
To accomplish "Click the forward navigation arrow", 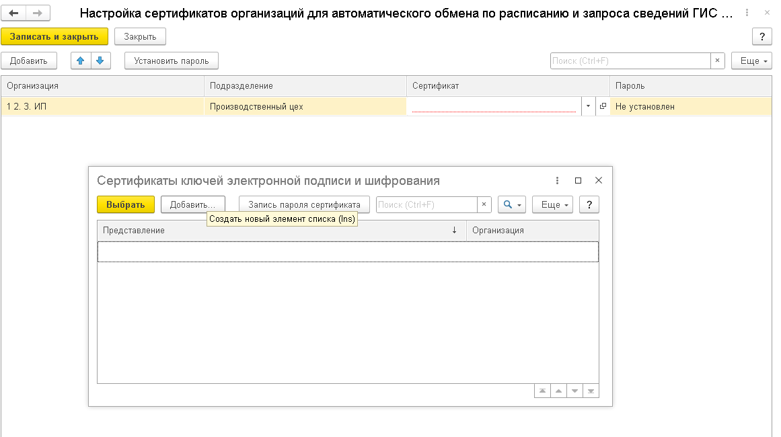I will pyautogui.click(x=38, y=13).
